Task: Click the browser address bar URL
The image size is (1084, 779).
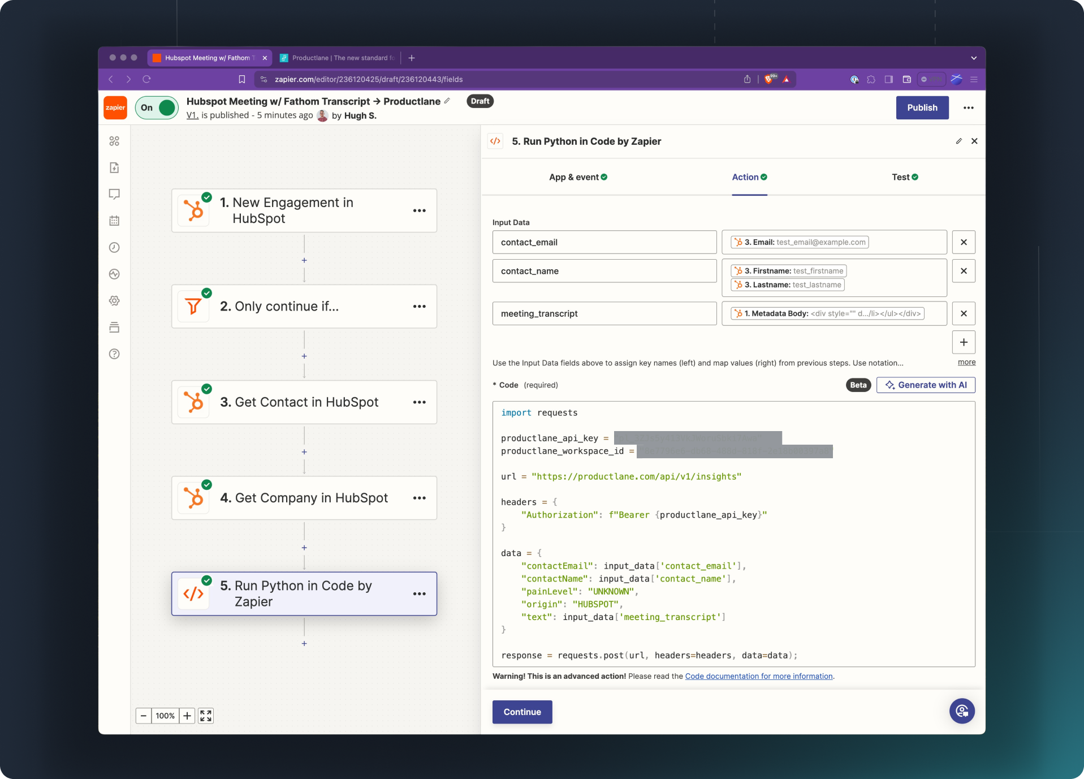Action: coord(369,79)
